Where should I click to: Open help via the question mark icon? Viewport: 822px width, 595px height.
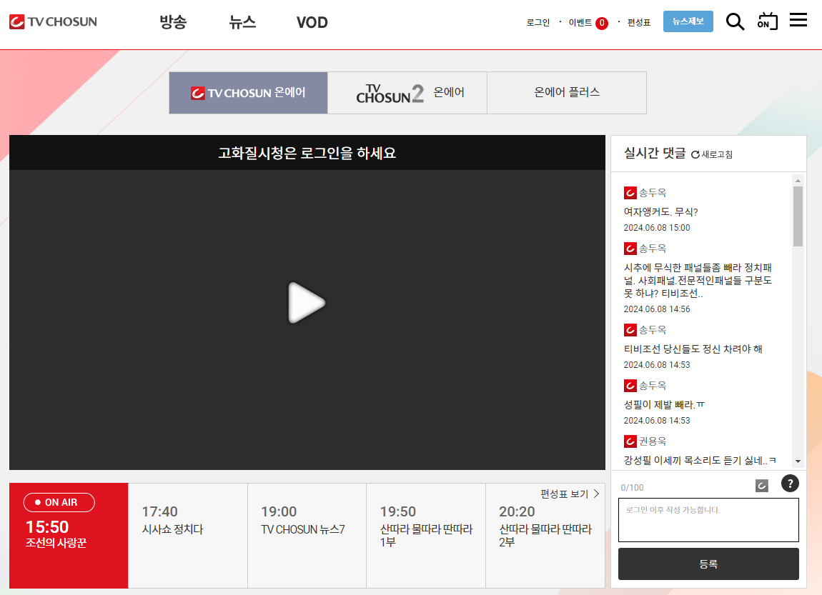point(790,484)
